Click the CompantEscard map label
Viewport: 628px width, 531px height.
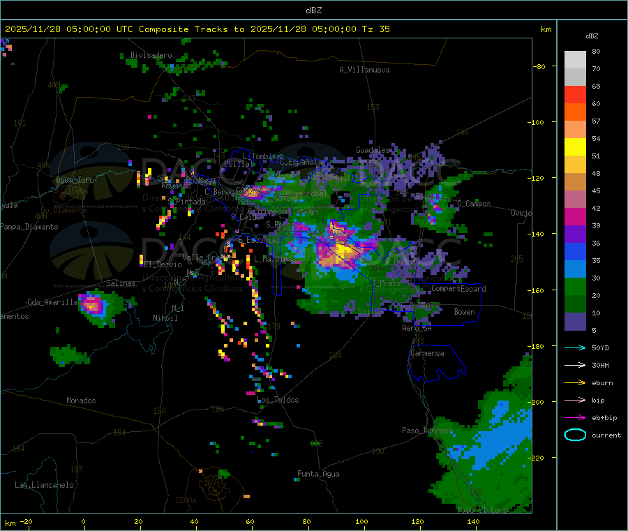[x=458, y=289]
